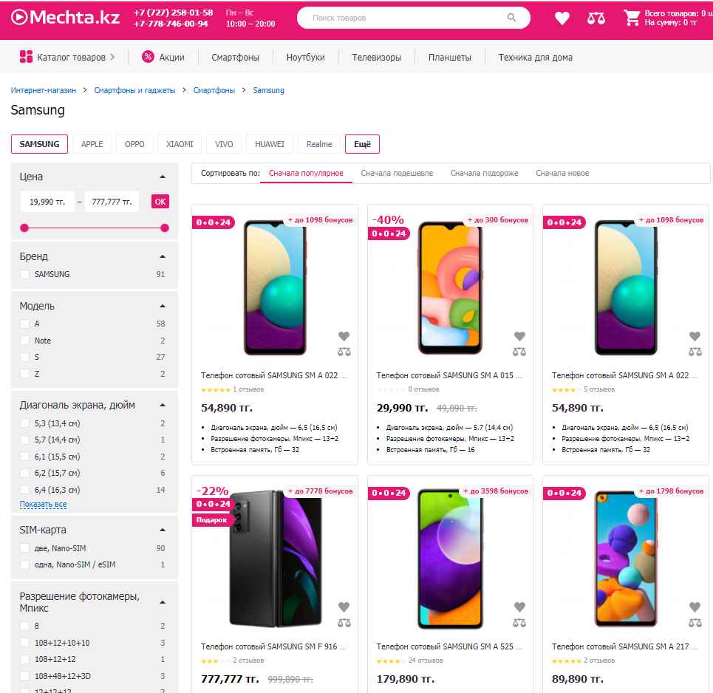Click the minimum price slider handle
The image size is (713, 693).
pyautogui.click(x=24, y=228)
